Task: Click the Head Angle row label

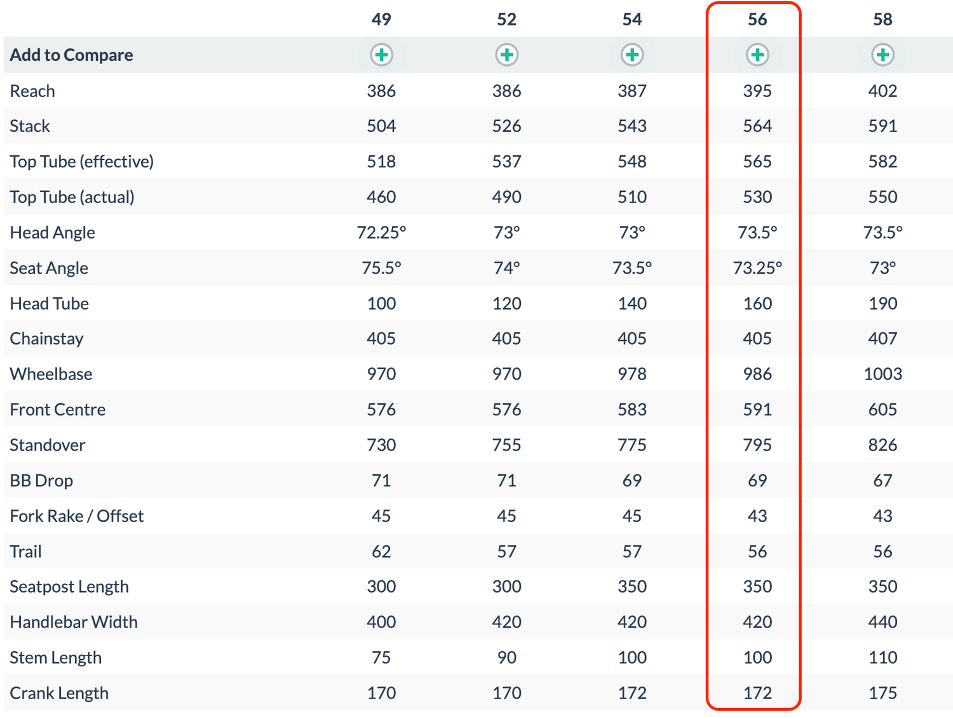Action: [53, 233]
